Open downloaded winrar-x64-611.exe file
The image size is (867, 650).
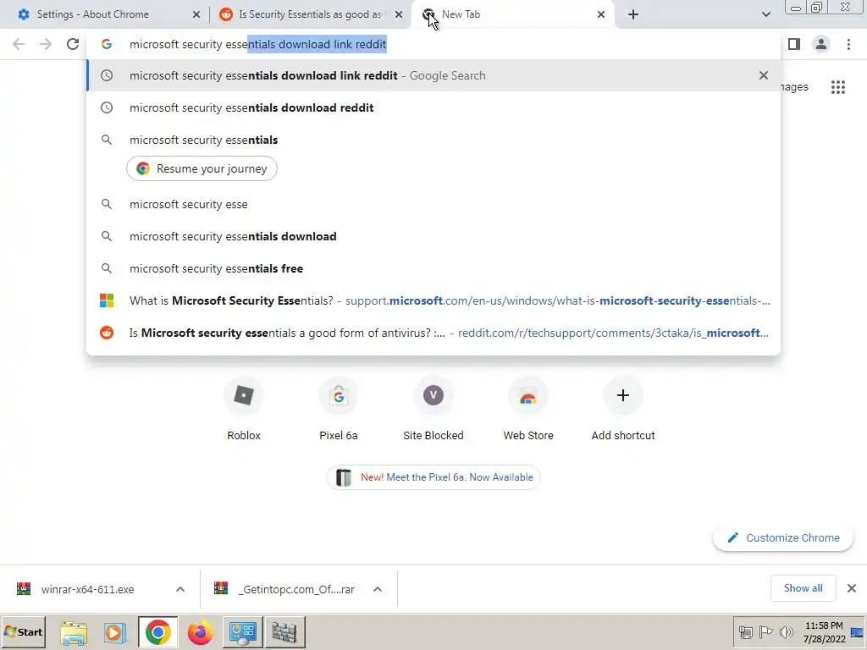click(x=87, y=589)
